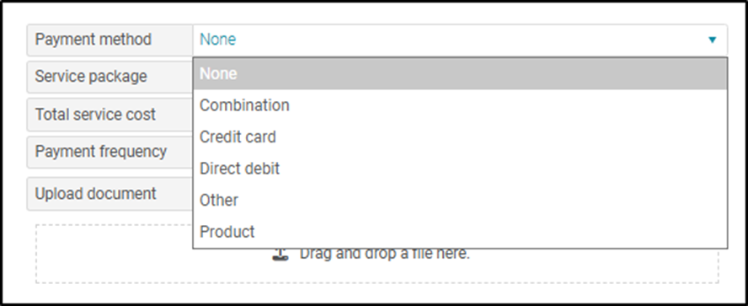Image resolution: width=748 pixels, height=306 pixels.
Task: Select Credit card as the payment method
Action: click(238, 137)
